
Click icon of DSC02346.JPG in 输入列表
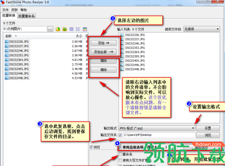pyautogui.click(x=122, y=44)
